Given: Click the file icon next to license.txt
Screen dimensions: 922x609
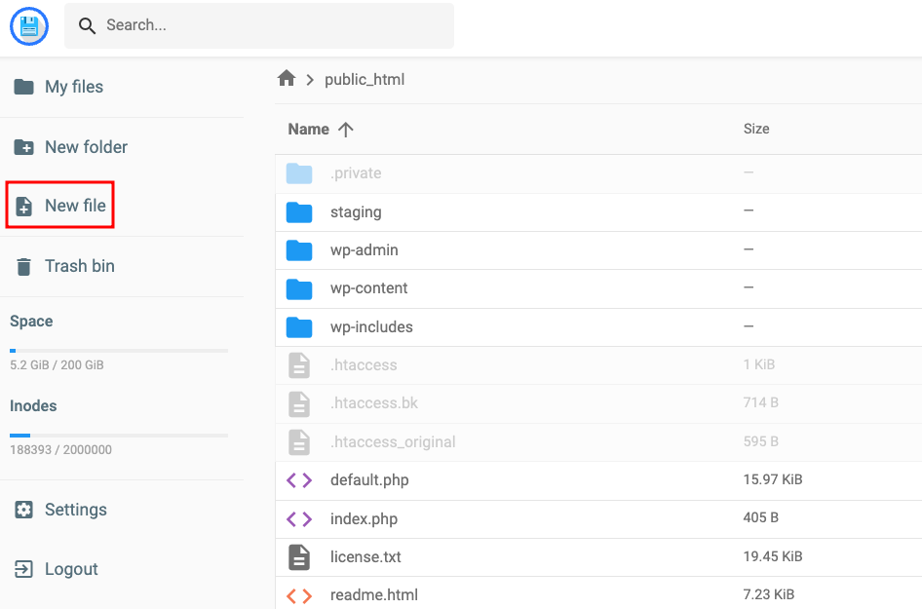Looking at the screenshot, I should pos(299,556).
